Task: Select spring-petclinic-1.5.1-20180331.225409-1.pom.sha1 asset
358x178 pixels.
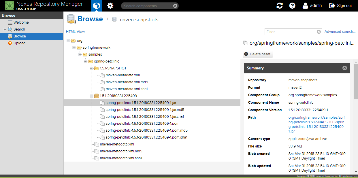Action: point(147,137)
